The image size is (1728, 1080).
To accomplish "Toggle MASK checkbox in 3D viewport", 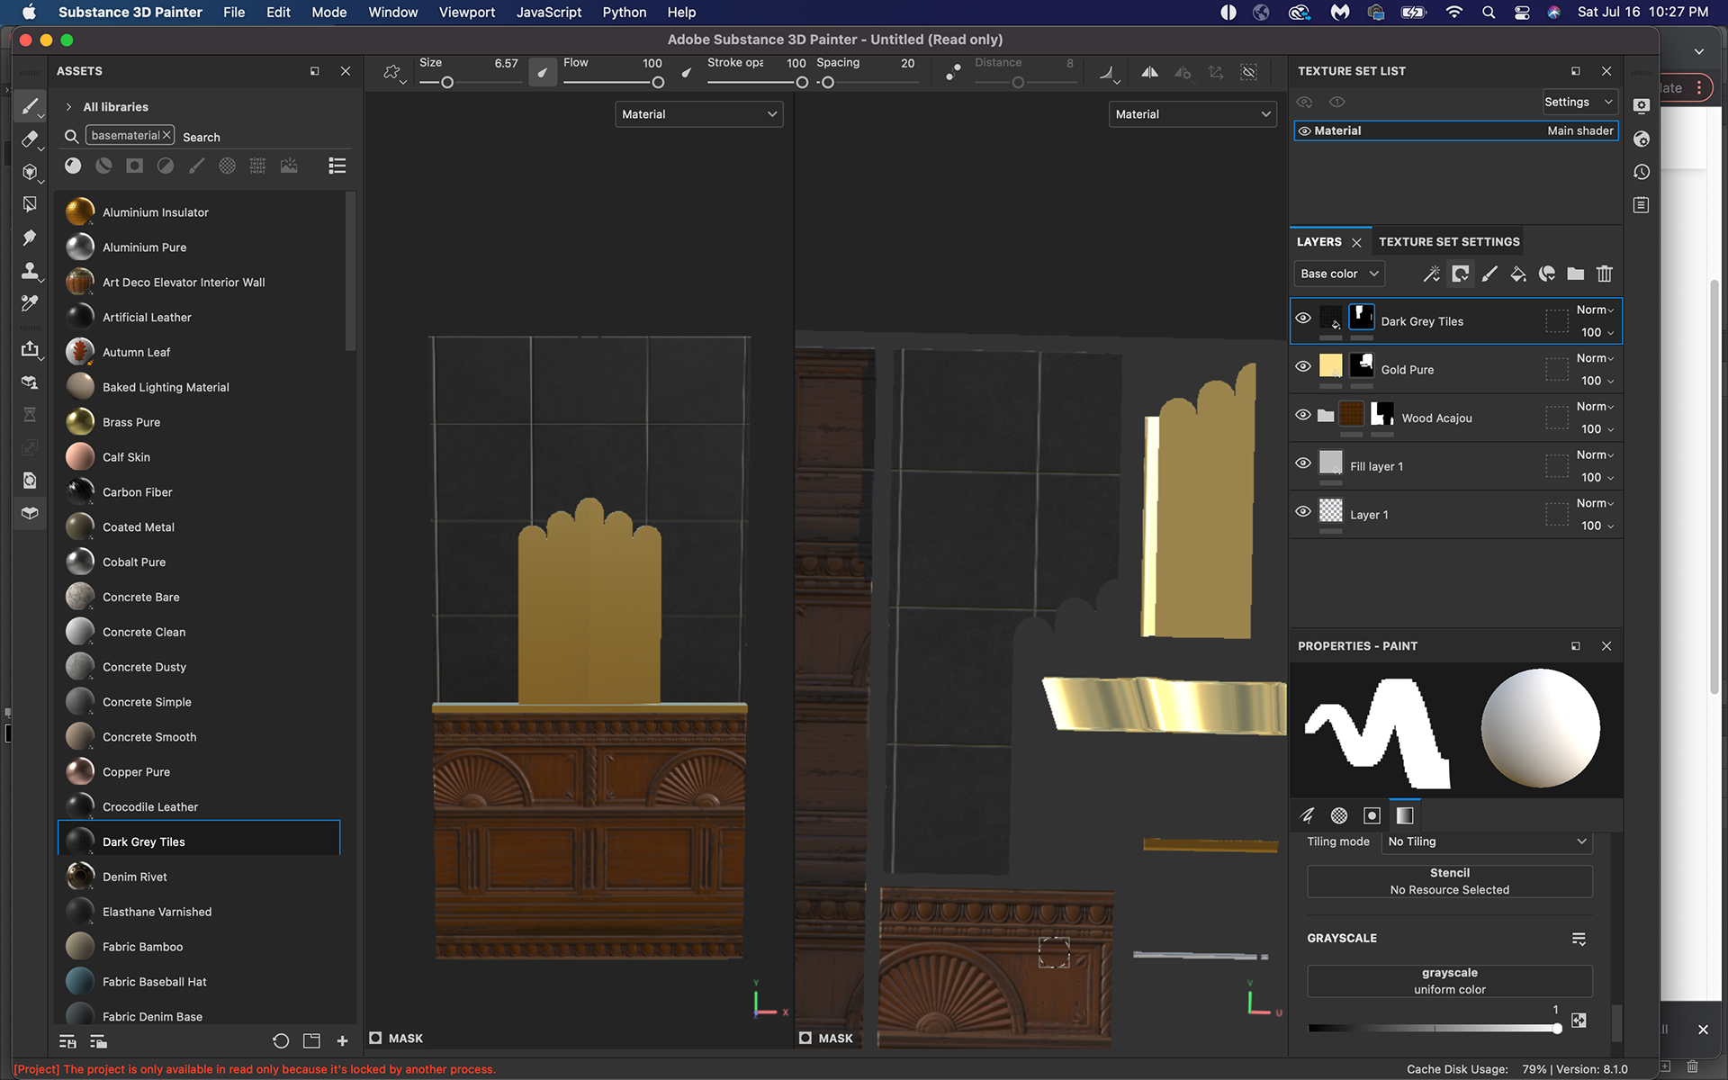I will [x=375, y=1038].
